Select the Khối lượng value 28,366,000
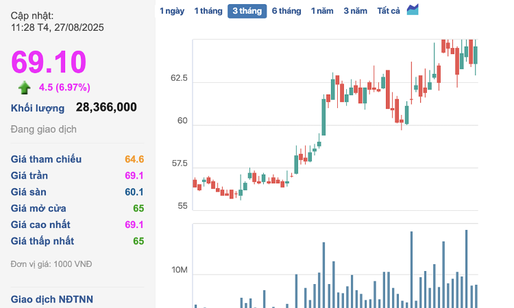 click(x=106, y=107)
